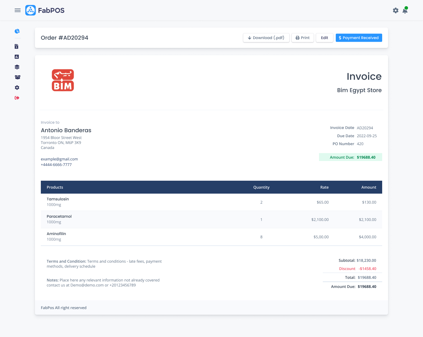Click the Discount value -$1458.40

pos(367,269)
